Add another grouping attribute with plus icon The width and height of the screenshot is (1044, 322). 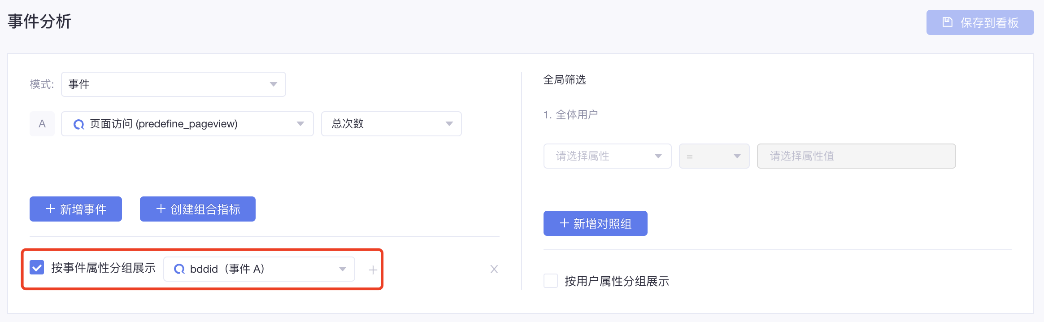(373, 270)
